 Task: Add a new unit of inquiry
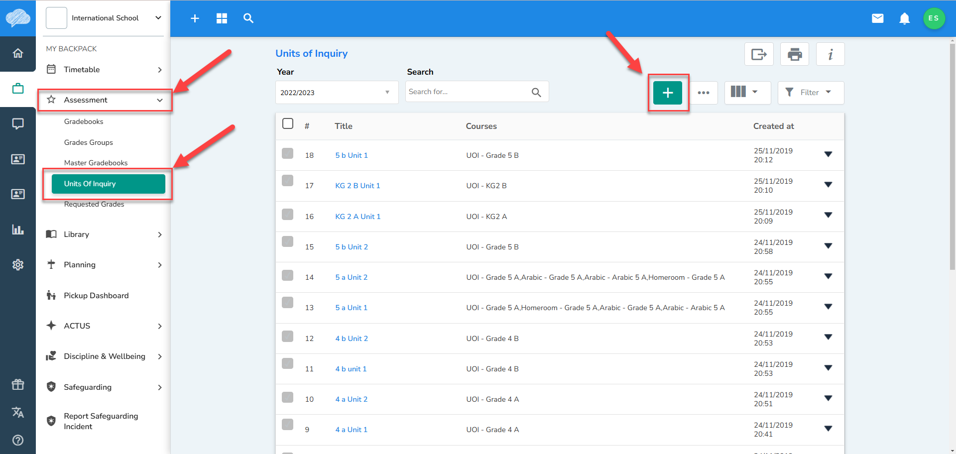[x=668, y=93]
